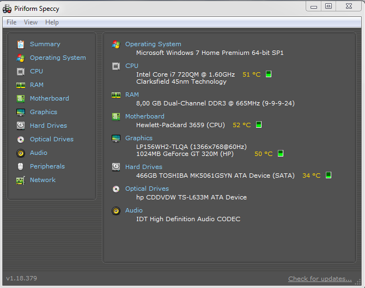Click the Audio heading in summary panel
The height and width of the screenshot is (288, 365).
pyautogui.click(x=134, y=210)
